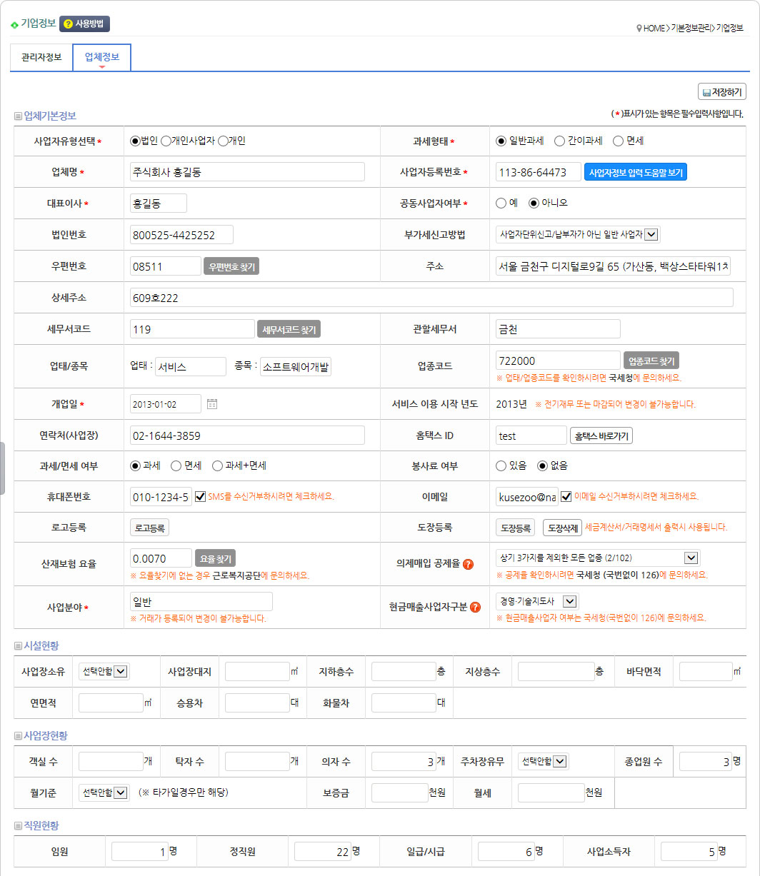The height and width of the screenshot is (876, 760).
Task: Click the 업체기본정보 section header icon
Action: pos(18,116)
